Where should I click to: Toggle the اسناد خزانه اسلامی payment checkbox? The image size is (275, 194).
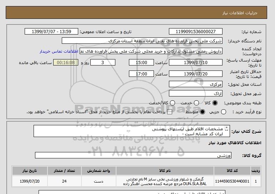pos(170,112)
